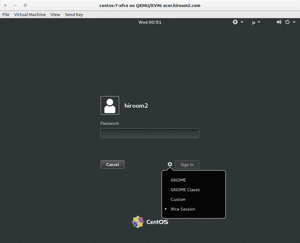Open the Send Key menu
The width and height of the screenshot is (300, 243).
tap(74, 15)
